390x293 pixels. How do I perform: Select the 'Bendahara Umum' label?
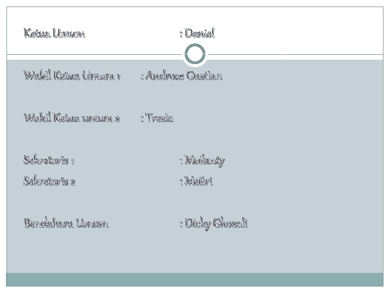[67, 223]
